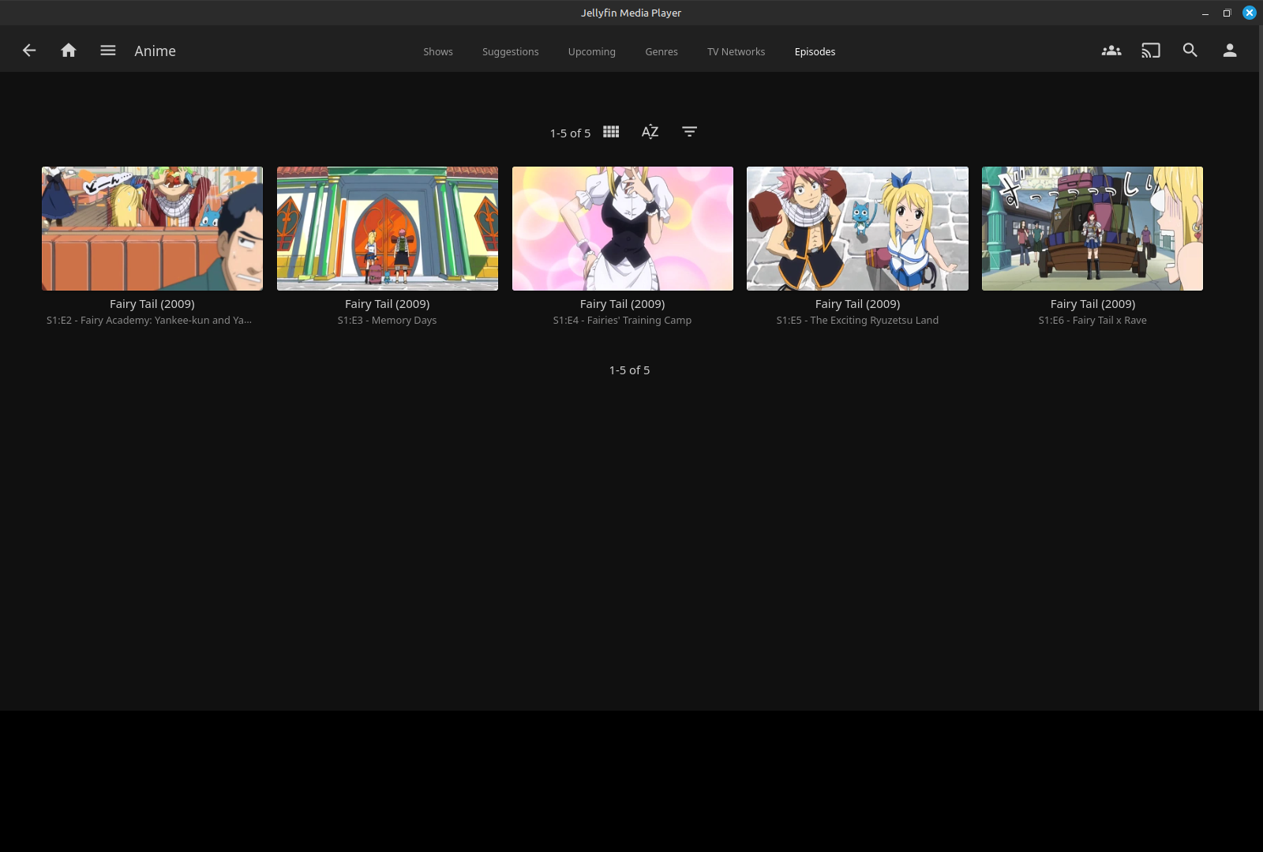
Task: Open the Memory Days episode thumbnail
Action: coord(388,228)
